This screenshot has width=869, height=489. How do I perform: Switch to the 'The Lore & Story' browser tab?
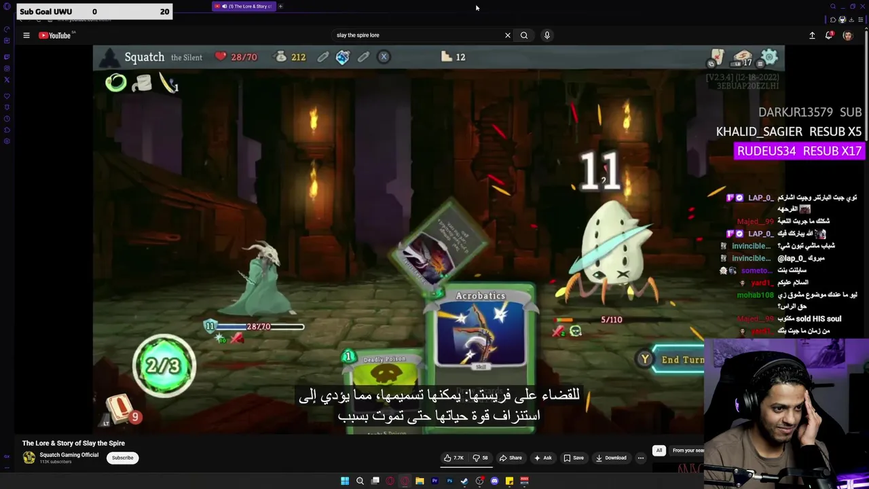pos(243,6)
